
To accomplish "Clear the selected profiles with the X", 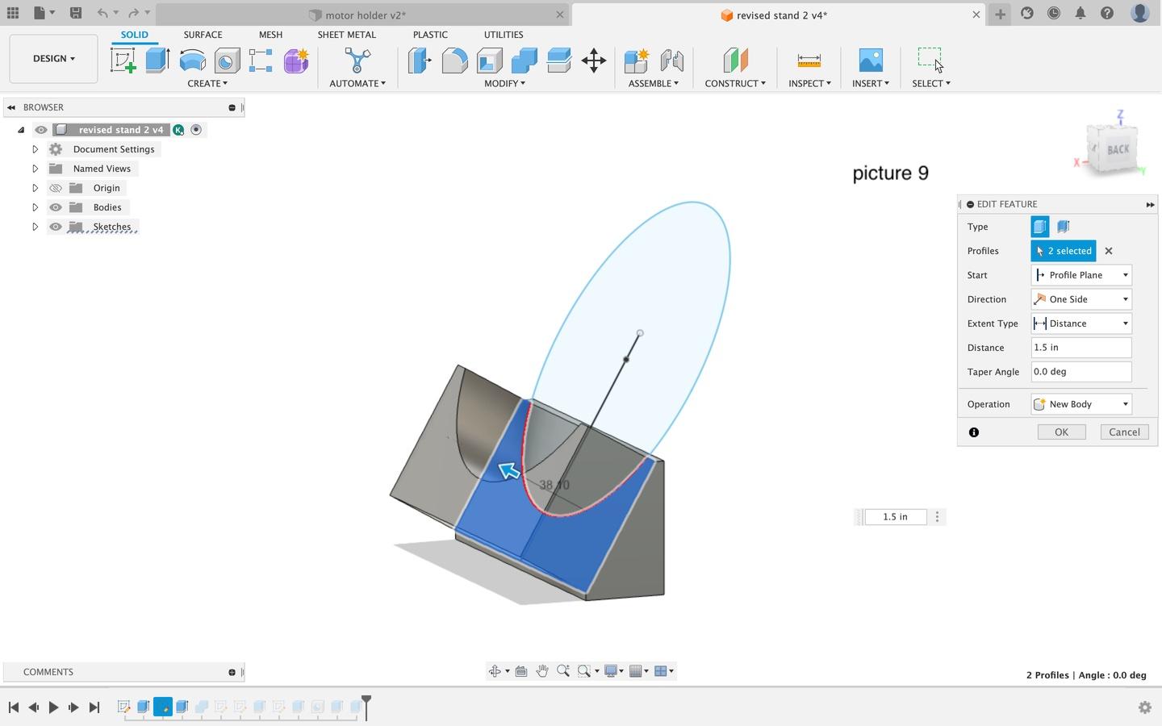I will pyautogui.click(x=1109, y=251).
